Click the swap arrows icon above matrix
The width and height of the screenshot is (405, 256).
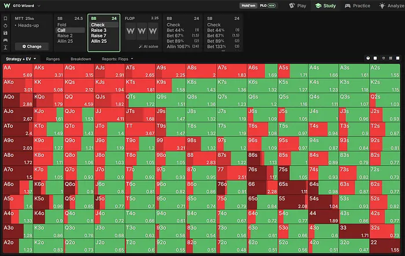[x=383, y=58]
